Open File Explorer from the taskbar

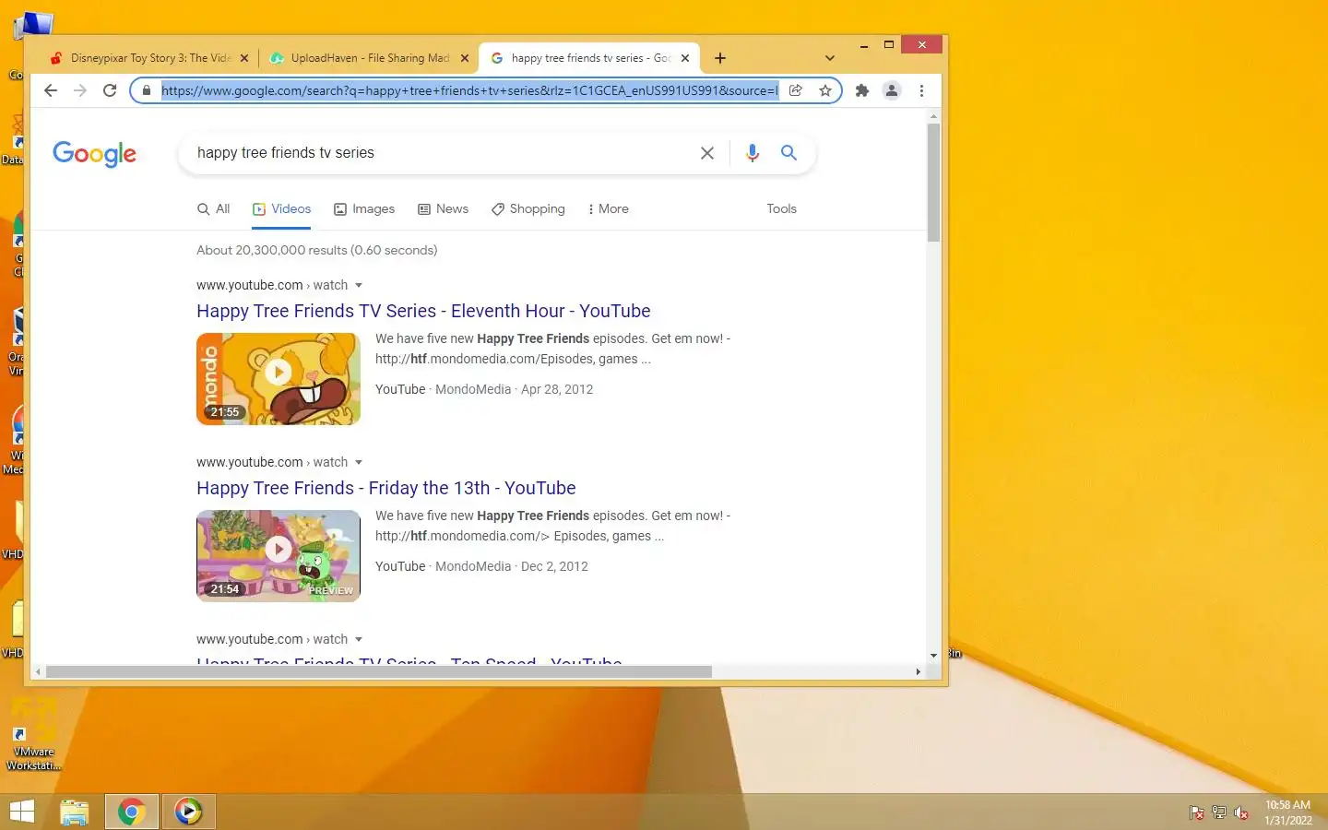coord(74,812)
